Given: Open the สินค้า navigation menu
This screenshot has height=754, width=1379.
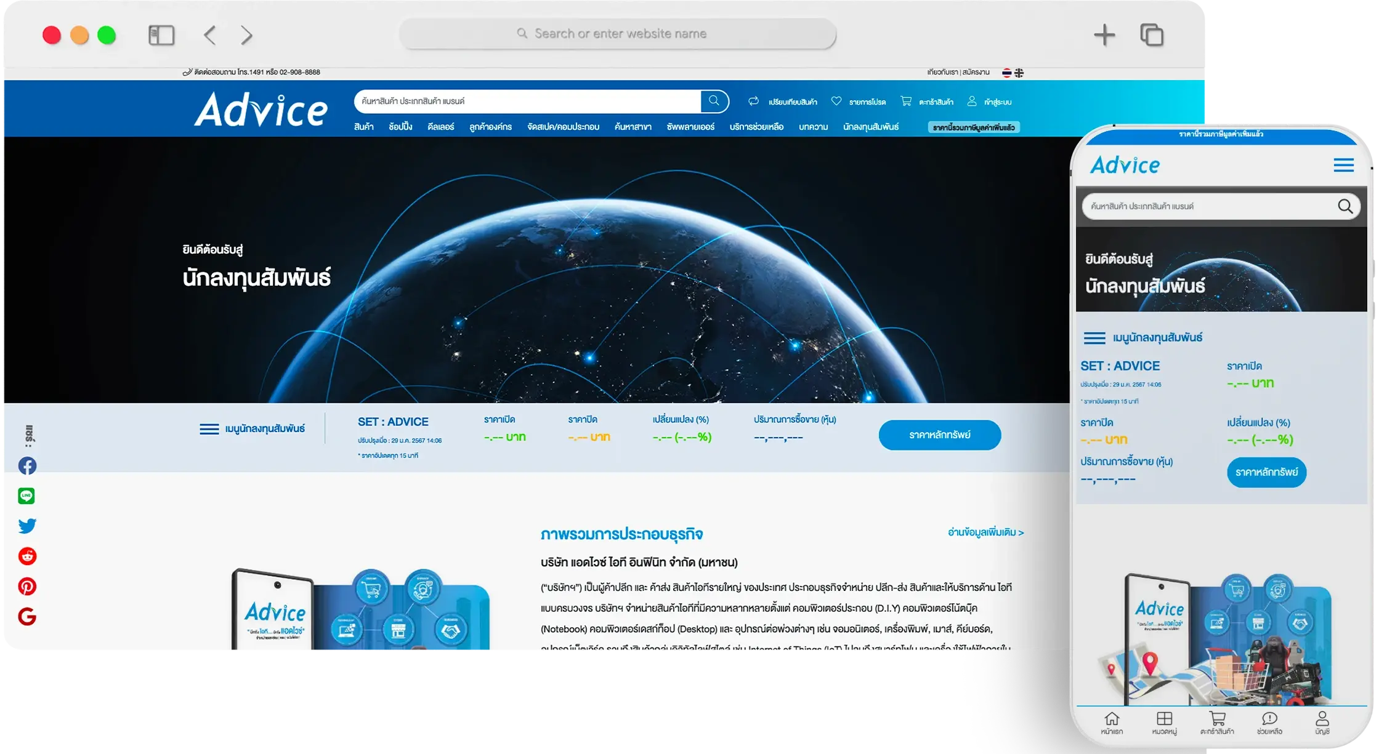Looking at the screenshot, I should (363, 127).
